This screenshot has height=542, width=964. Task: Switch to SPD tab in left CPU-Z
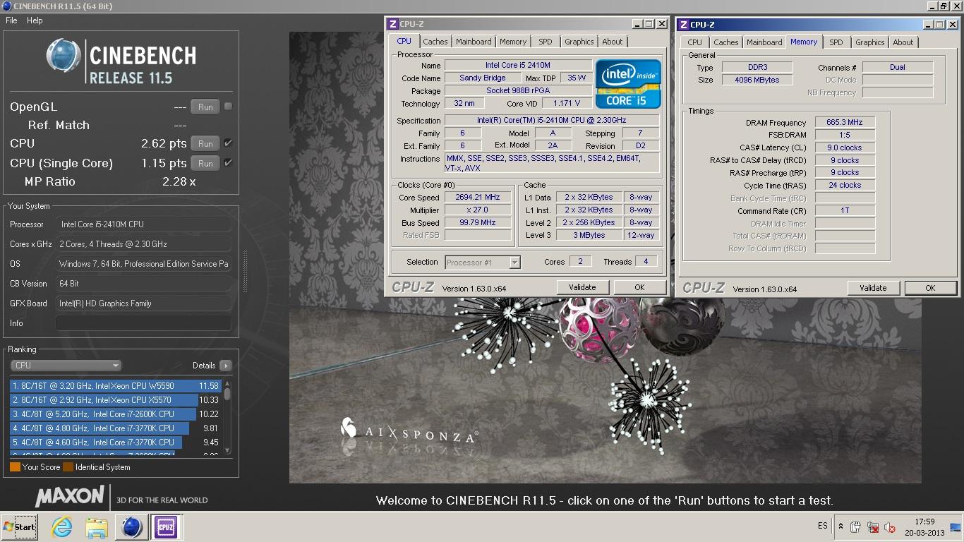pyautogui.click(x=546, y=42)
